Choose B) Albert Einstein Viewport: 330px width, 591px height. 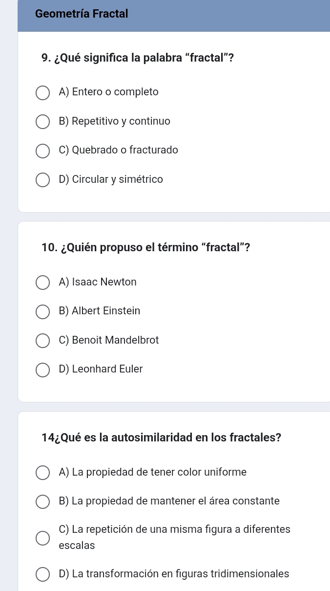[43, 312]
